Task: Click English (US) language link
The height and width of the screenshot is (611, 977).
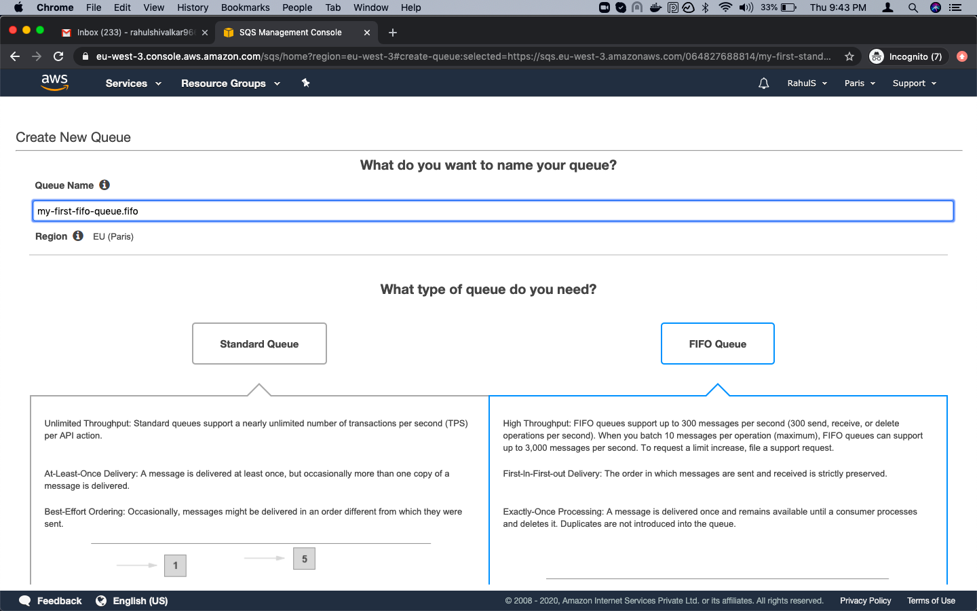Action: point(140,601)
